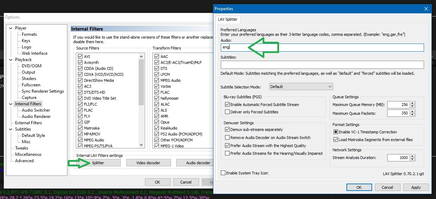Toggle FLAC transform filter

pyautogui.click(x=157, y=92)
